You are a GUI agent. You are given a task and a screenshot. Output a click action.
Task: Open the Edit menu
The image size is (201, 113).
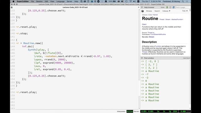(x=46, y=1)
